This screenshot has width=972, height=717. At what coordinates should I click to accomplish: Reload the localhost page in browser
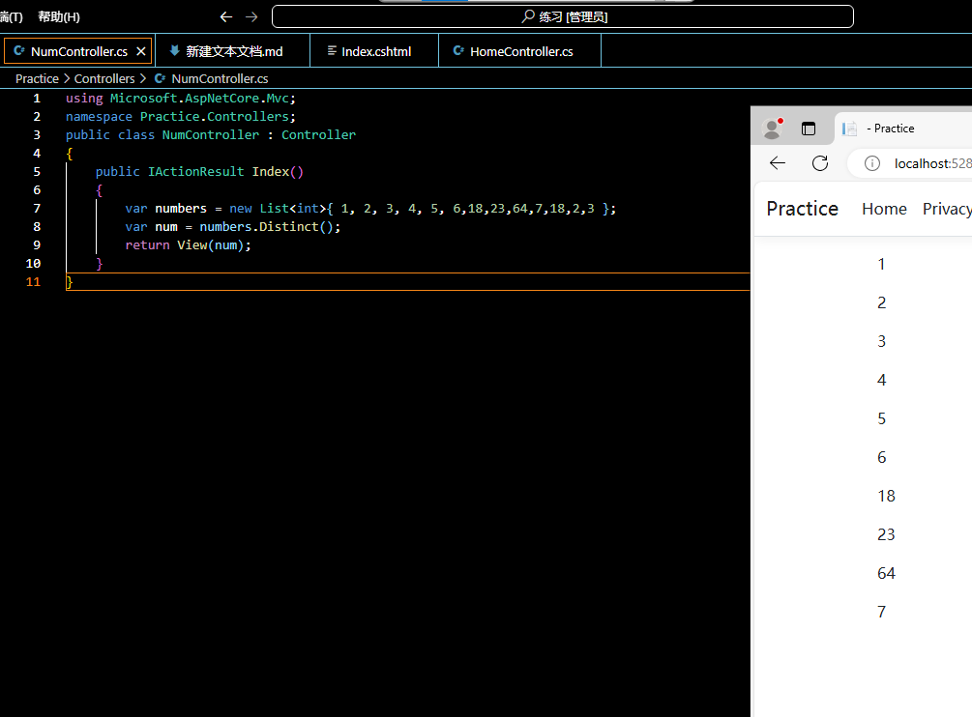click(x=820, y=163)
